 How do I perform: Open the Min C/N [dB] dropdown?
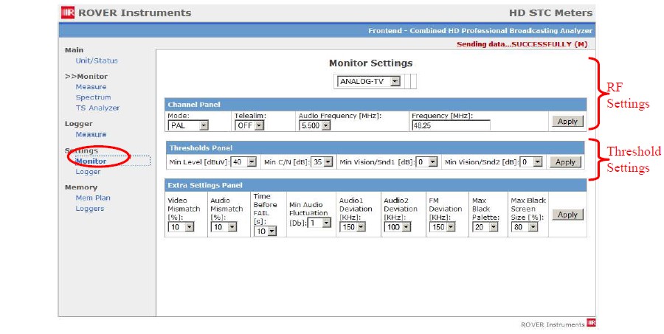click(322, 161)
